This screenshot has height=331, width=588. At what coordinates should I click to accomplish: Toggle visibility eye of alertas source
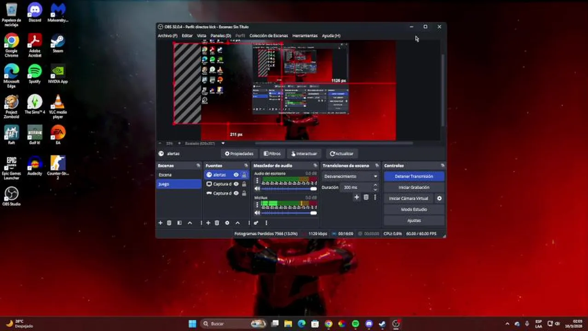(x=236, y=175)
